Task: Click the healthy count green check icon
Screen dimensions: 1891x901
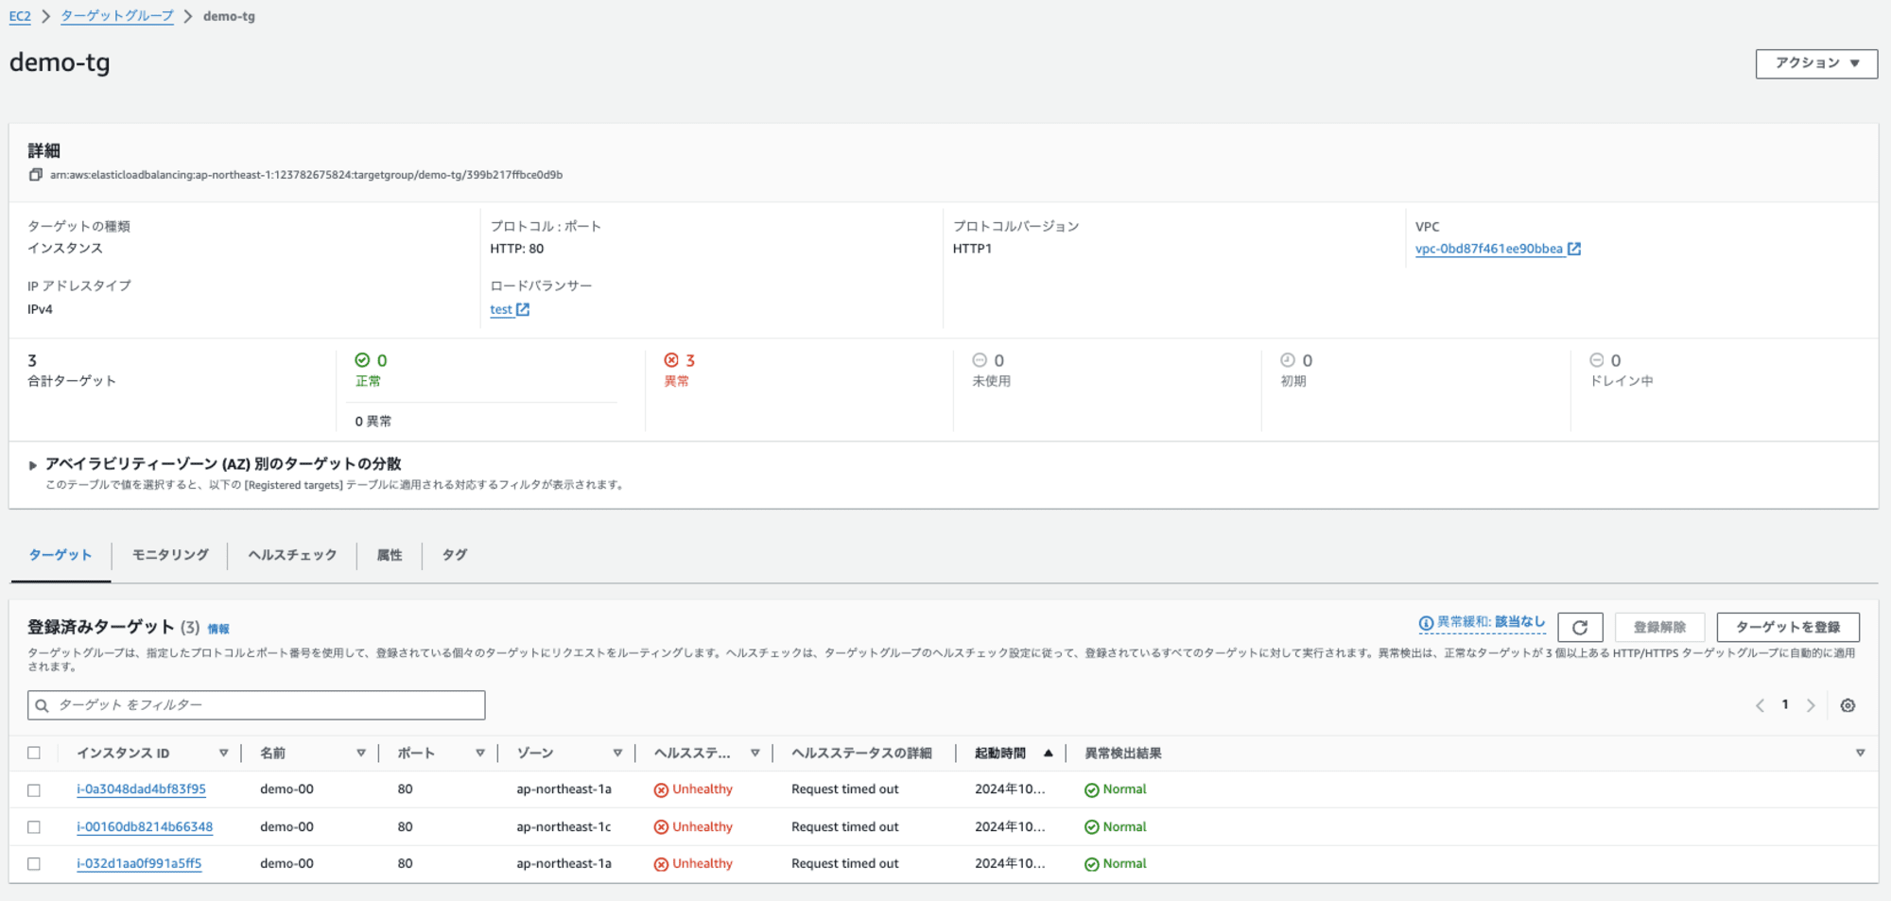Action: tap(362, 360)
